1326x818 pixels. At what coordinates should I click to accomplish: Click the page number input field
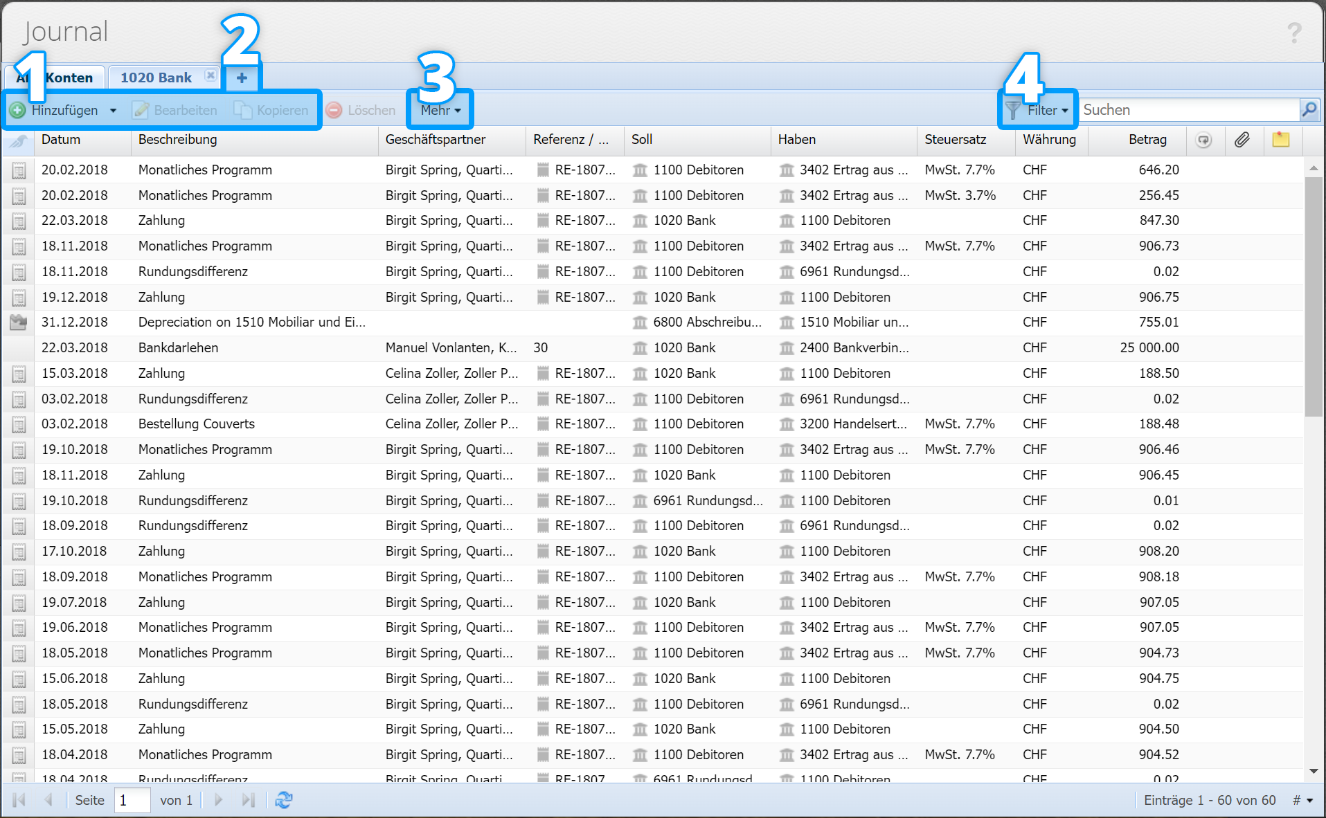click(132, 800)
